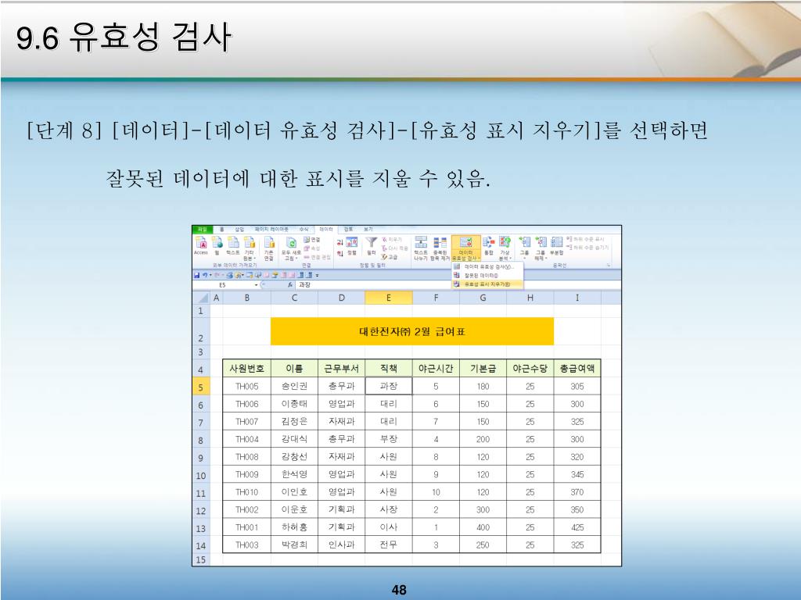Click the Save icon in quick access toolbar
This screenshot has width=801, height=600.
(196, 276)
